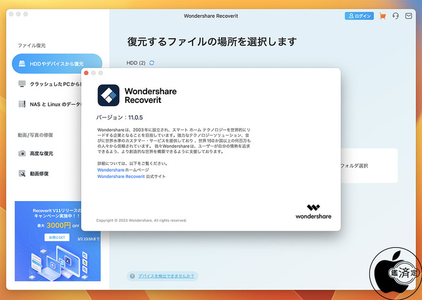Click the camera icon for advanced recovery
422x300 pixels.
22,154
